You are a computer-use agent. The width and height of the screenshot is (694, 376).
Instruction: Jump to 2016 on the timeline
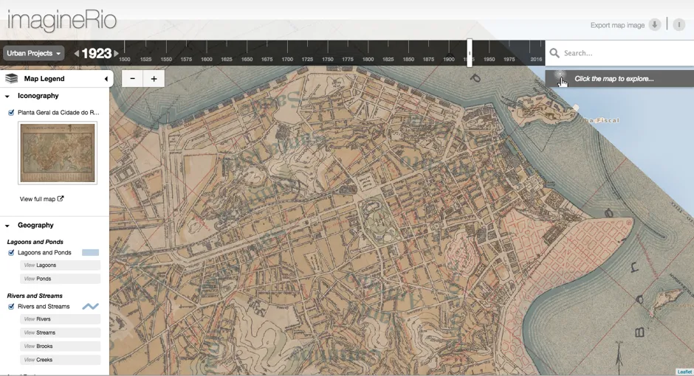click(536, 59)
